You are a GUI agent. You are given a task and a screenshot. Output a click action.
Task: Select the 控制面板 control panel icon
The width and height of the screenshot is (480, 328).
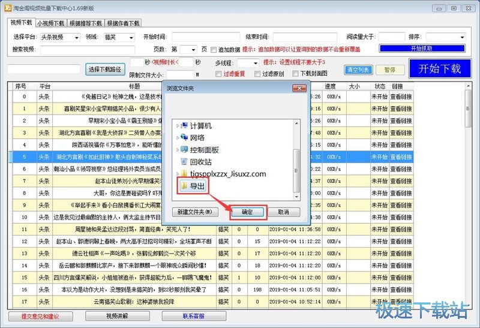184,149
